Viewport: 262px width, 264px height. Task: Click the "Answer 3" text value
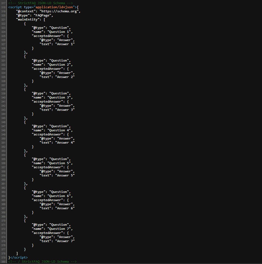[x=65, y=110]
